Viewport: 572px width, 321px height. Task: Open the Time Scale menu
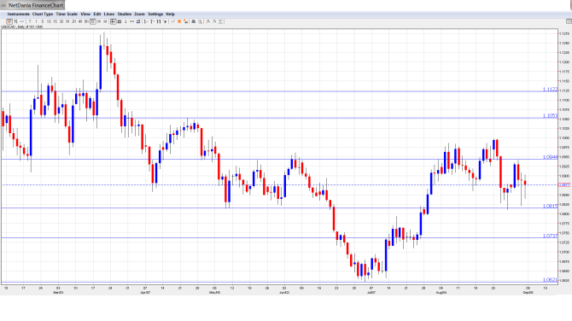67,14
